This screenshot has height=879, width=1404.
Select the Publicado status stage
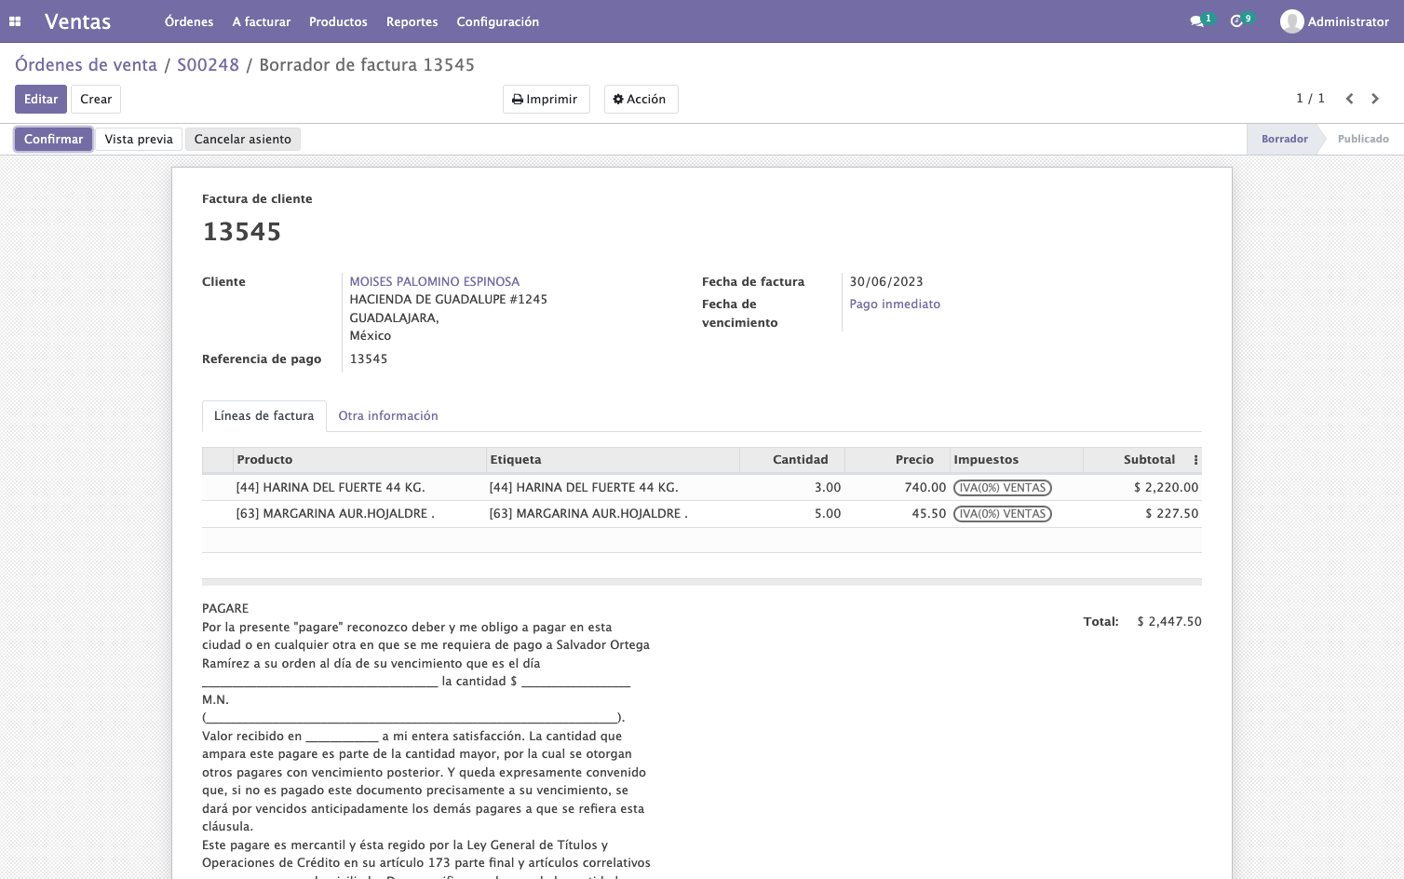[x=1363, y=140]
